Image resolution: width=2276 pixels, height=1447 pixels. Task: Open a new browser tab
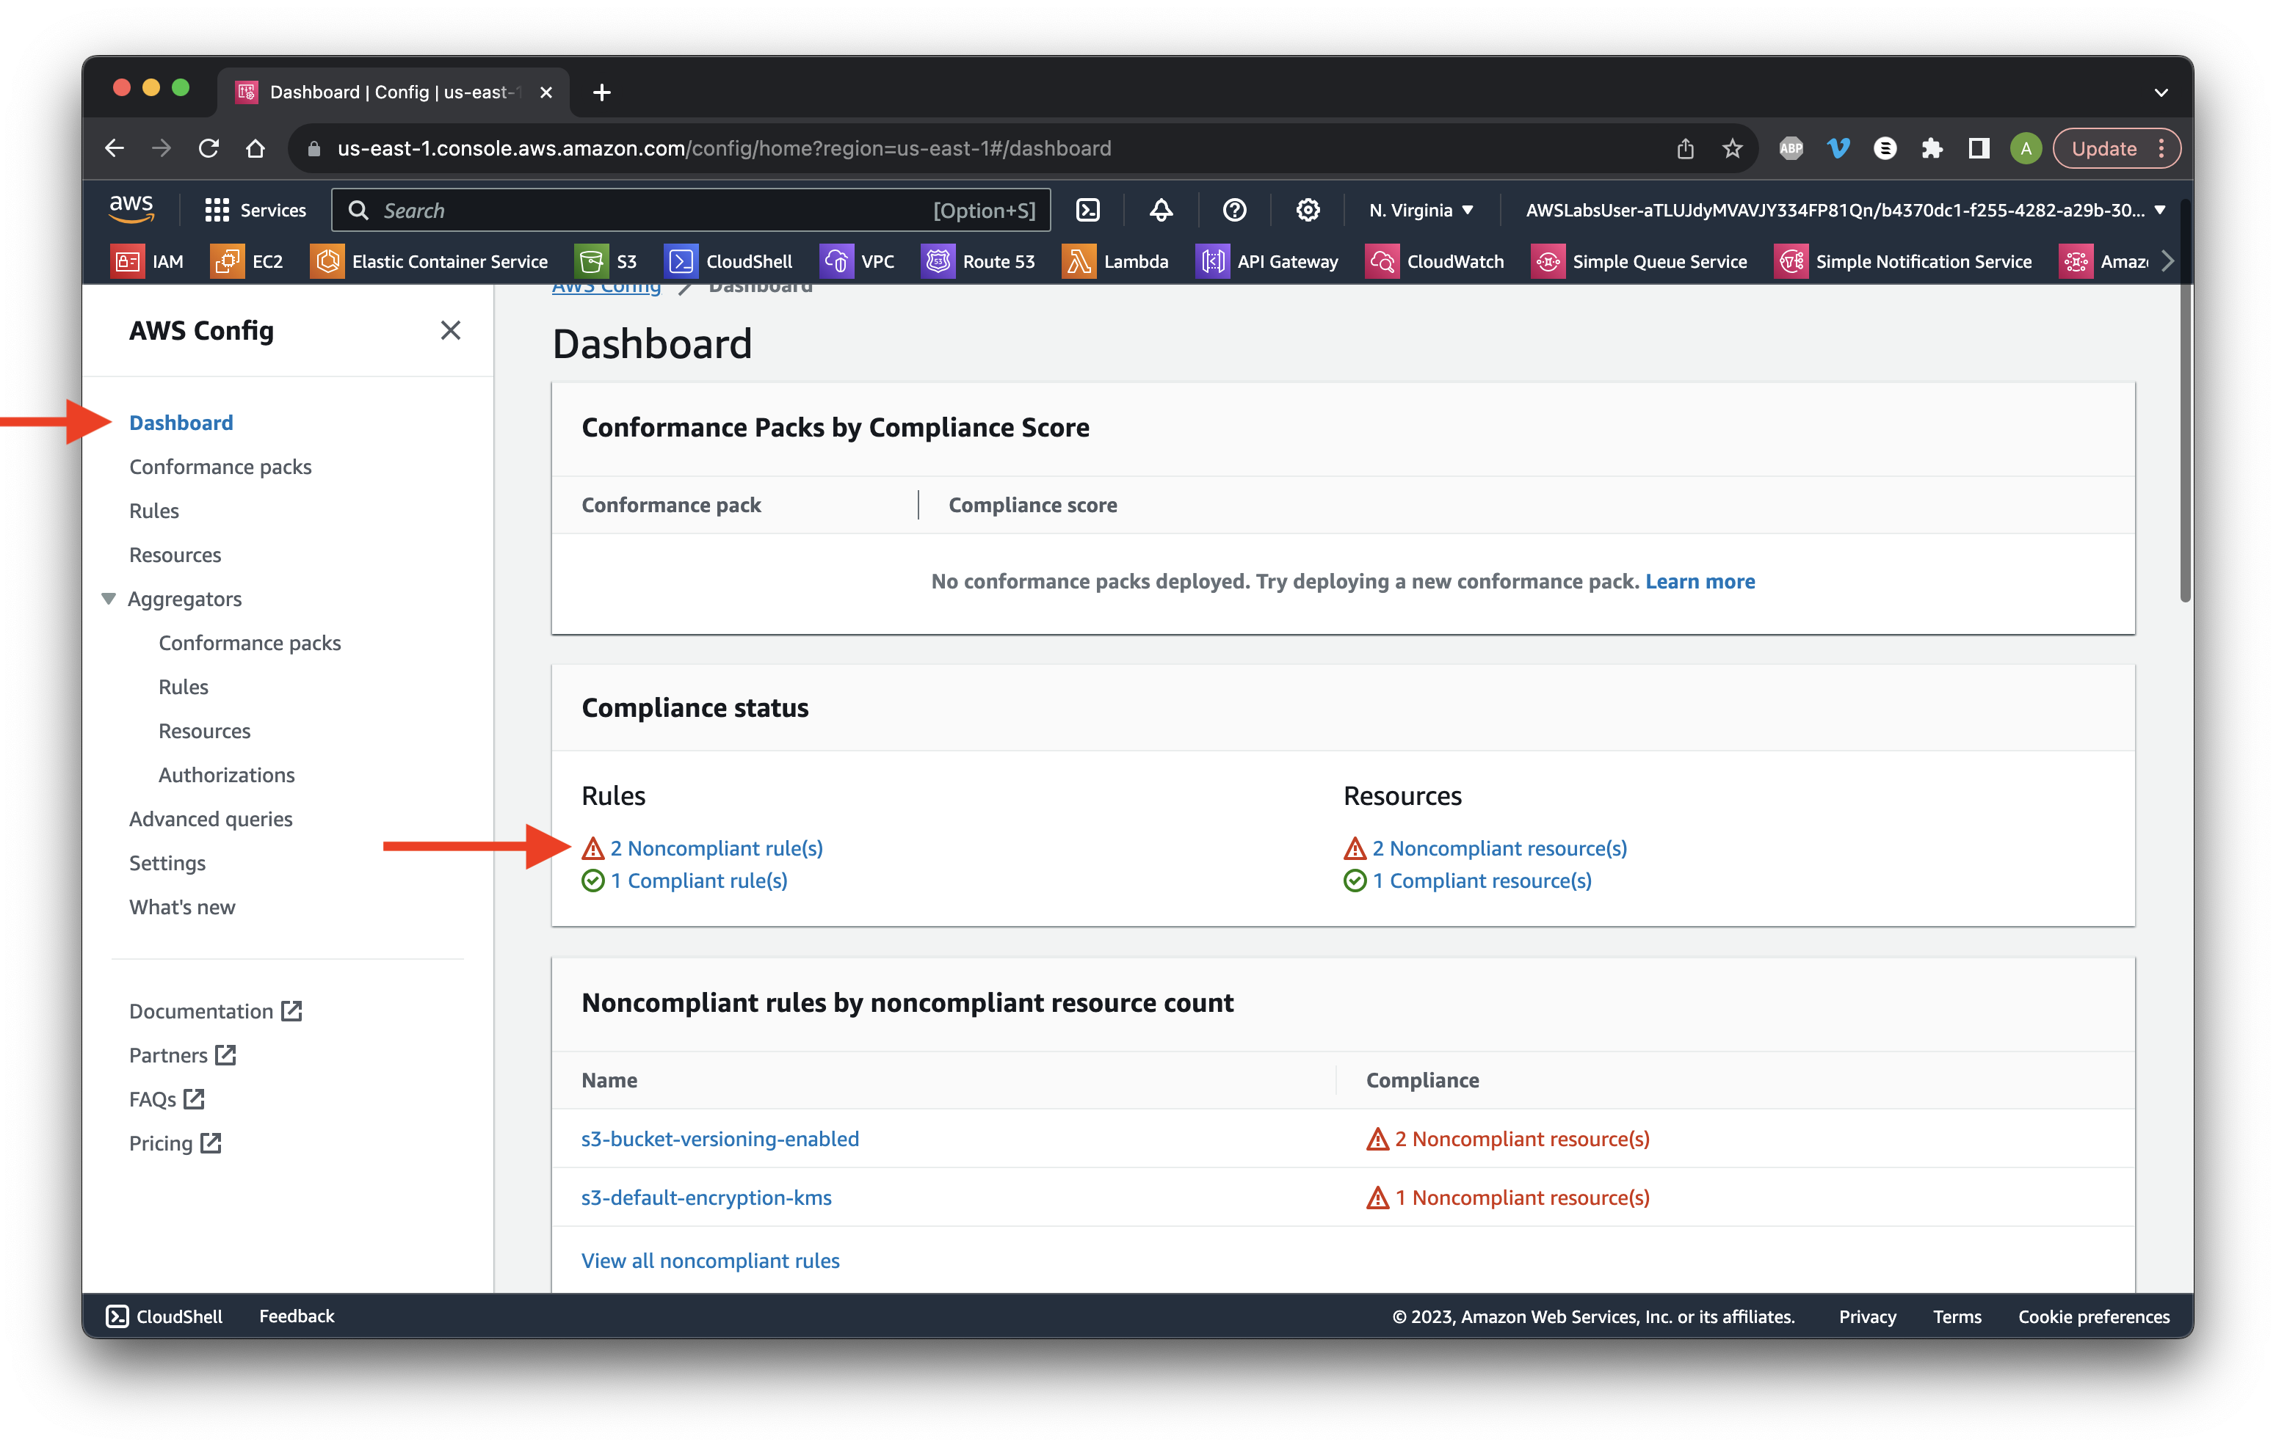(601, 92)
